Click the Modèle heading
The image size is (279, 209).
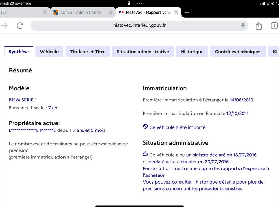coord(19,88)
